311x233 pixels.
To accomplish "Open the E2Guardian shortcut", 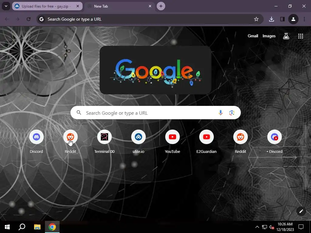I will click(x=207, y=141).
